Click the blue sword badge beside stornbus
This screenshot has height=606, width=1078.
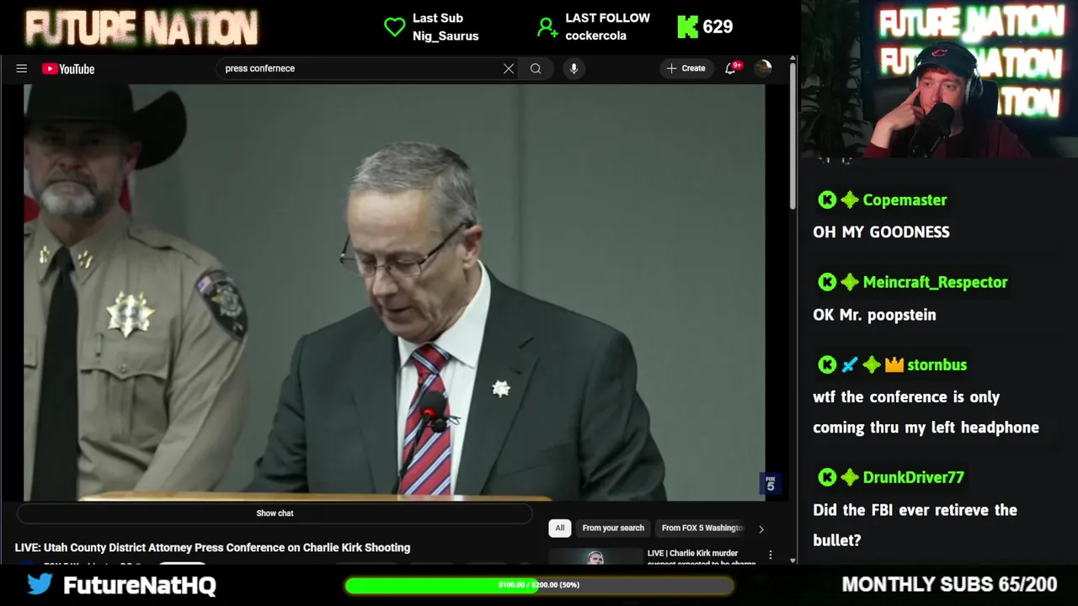tap(850, 364)
